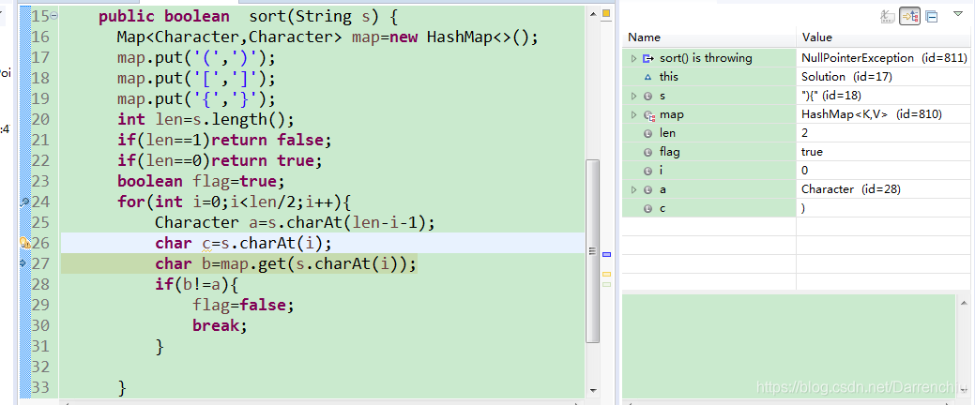Screen dimensions: 975x405
Task: Expand the 'map' variable tree node
Action: (x=633, y=114)
